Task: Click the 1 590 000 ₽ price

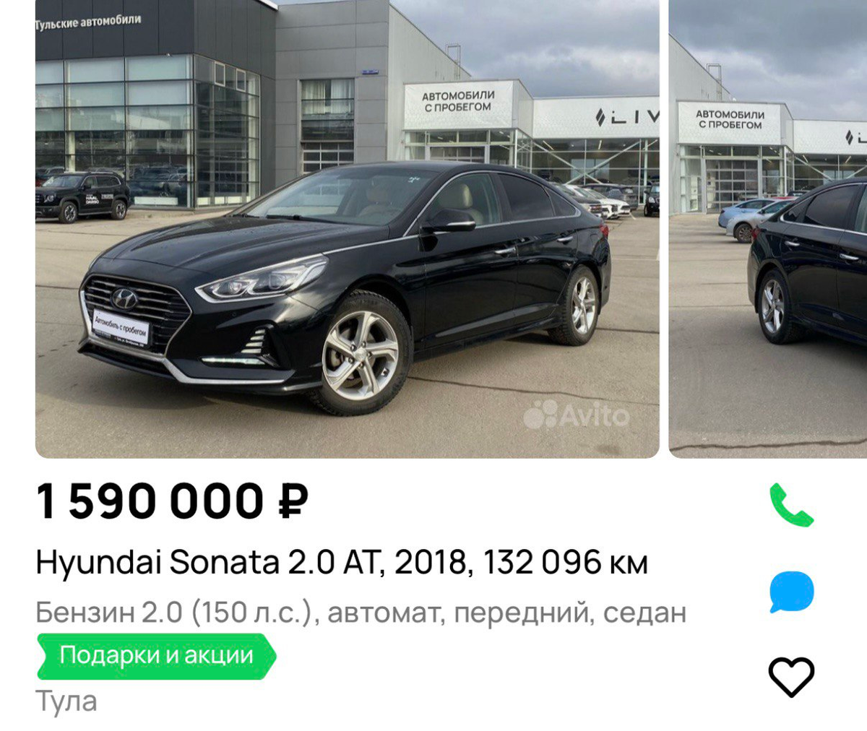Action: click(173, 501)
